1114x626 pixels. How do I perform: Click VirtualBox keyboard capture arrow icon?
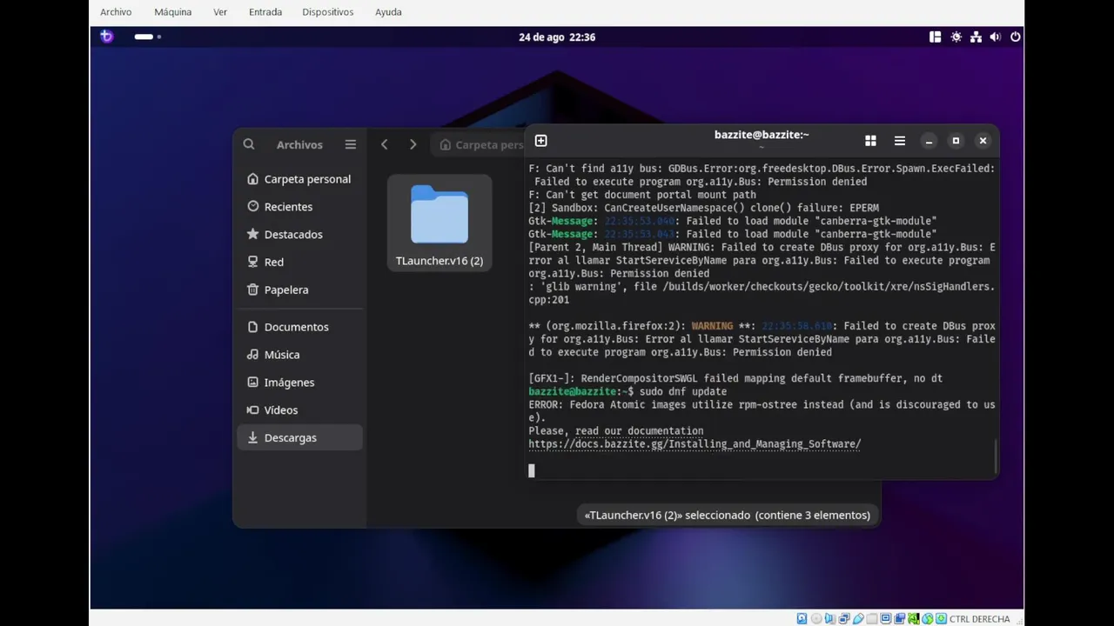(942, 618)
